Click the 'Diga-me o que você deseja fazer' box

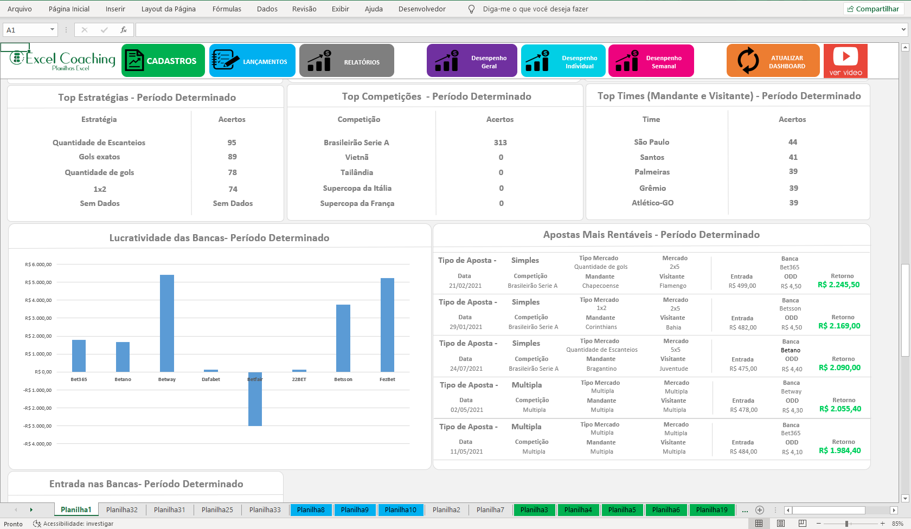click(535, 9)
